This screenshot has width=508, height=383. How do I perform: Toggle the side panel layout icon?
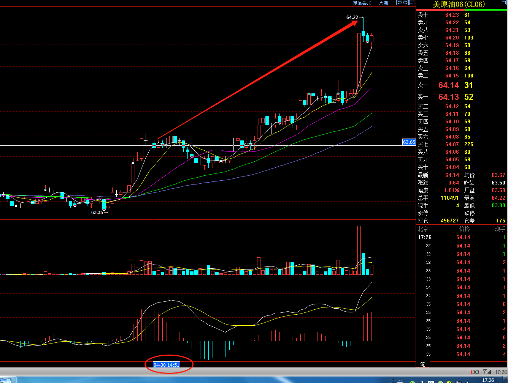click(x=412, y=3)
